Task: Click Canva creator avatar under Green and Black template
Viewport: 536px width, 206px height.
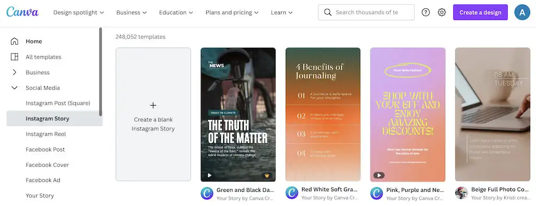Action: tap(207, 193)
